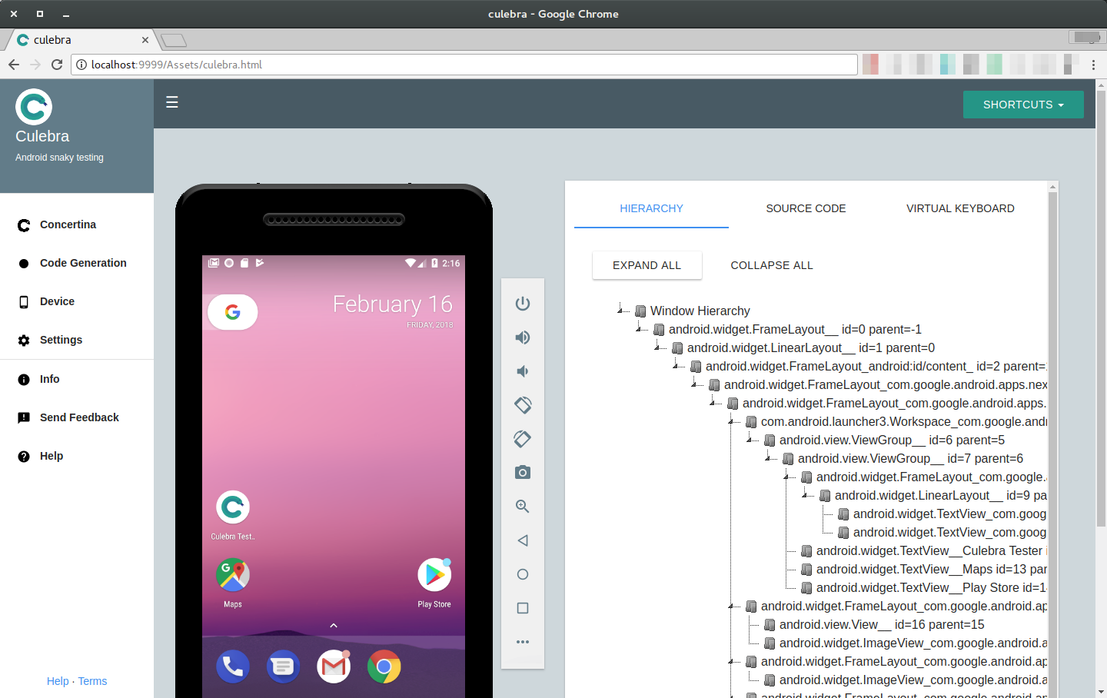Click the COLLAPSE ALL button

(x=772, y=265)
